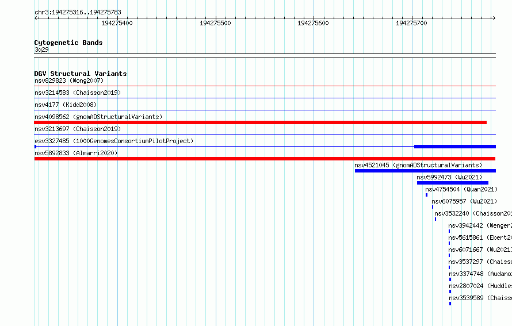Click the ruler's left arrow end

click(36, 18)
